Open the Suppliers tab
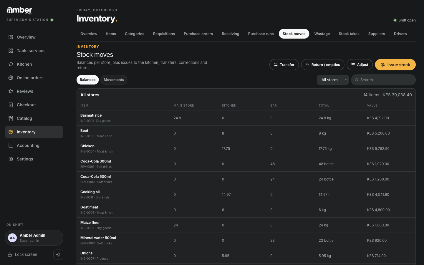This screenshot has width=424, height=265. (x=377, y=34)
